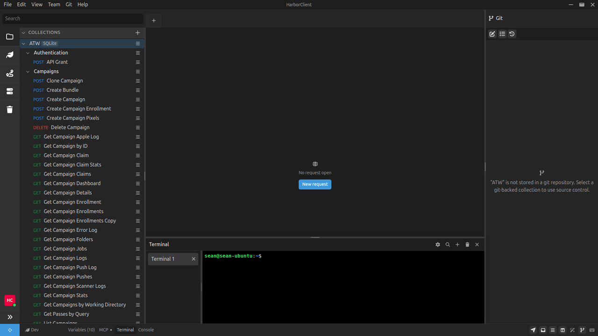
Task: Open the Help menu
Action: (83, 4)
